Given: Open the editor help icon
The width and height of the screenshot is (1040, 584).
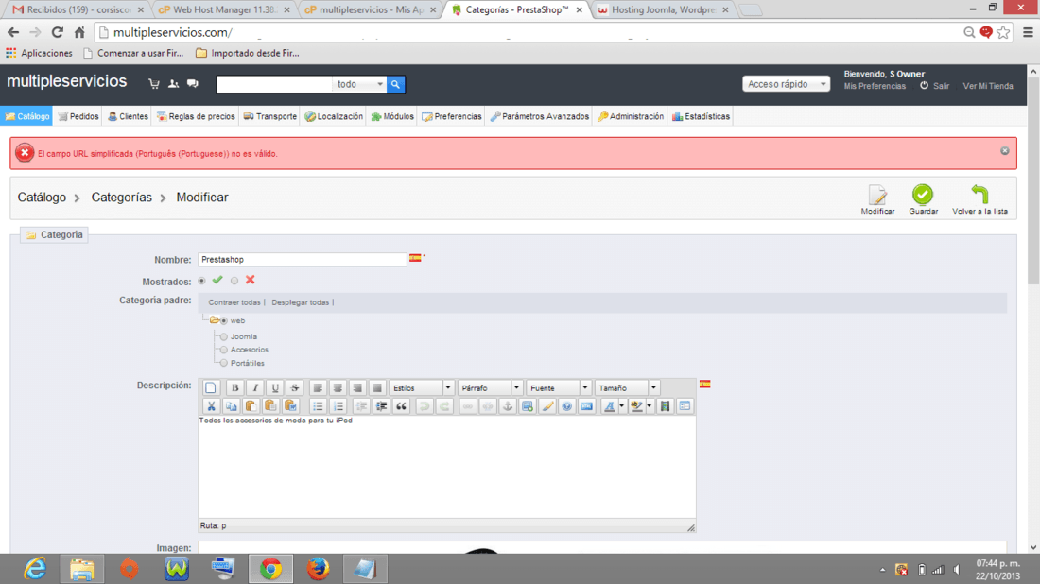Looking at the screenshot, I should click(x=566, y=406).
